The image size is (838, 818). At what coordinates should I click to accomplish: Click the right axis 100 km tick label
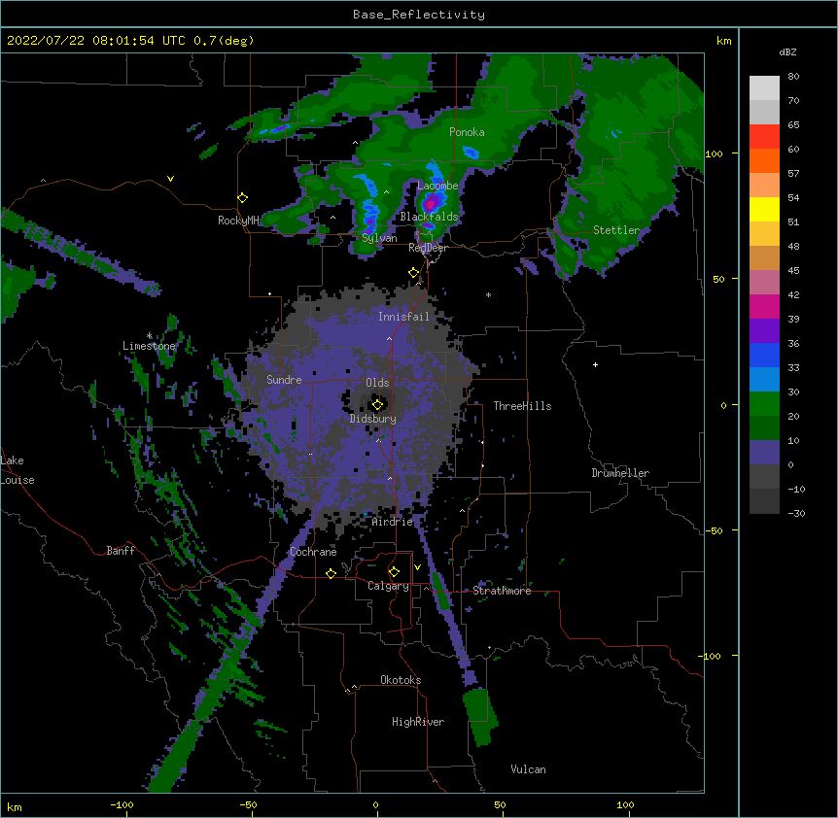[714, 153]
